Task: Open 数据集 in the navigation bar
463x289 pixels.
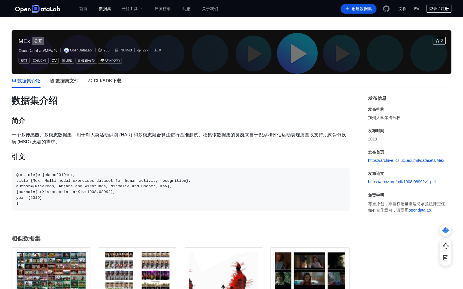Action: coord(105,9)
